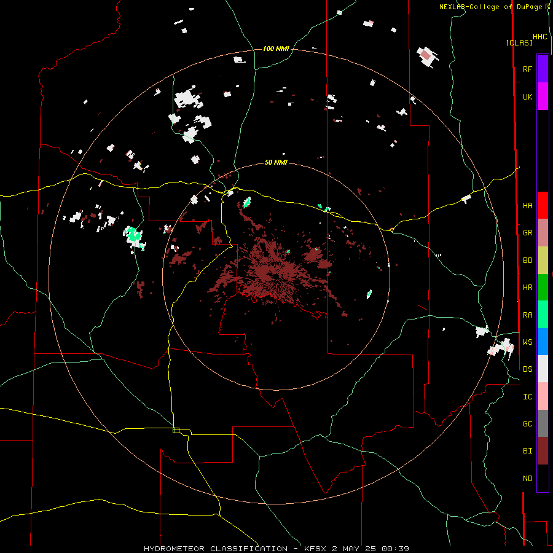Click the [CLAS] legend header
Image resolution: width=553 pixels, height=553 pixels.
(519, 42)
